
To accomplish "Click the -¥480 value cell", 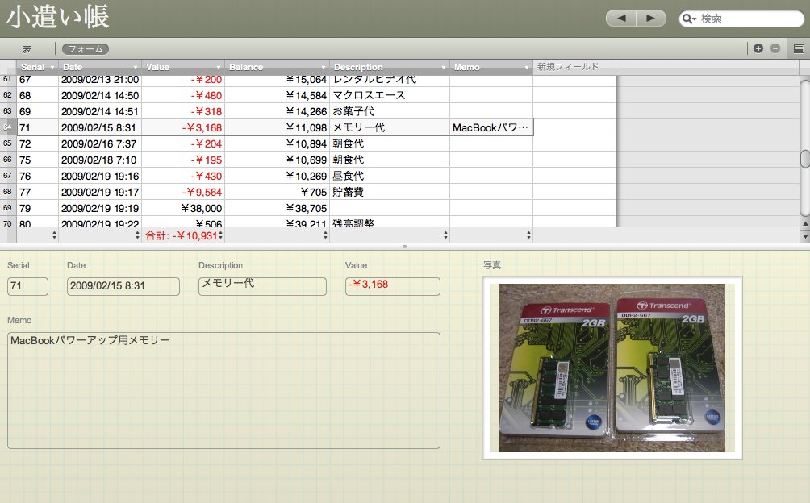I will click(183, 95).
